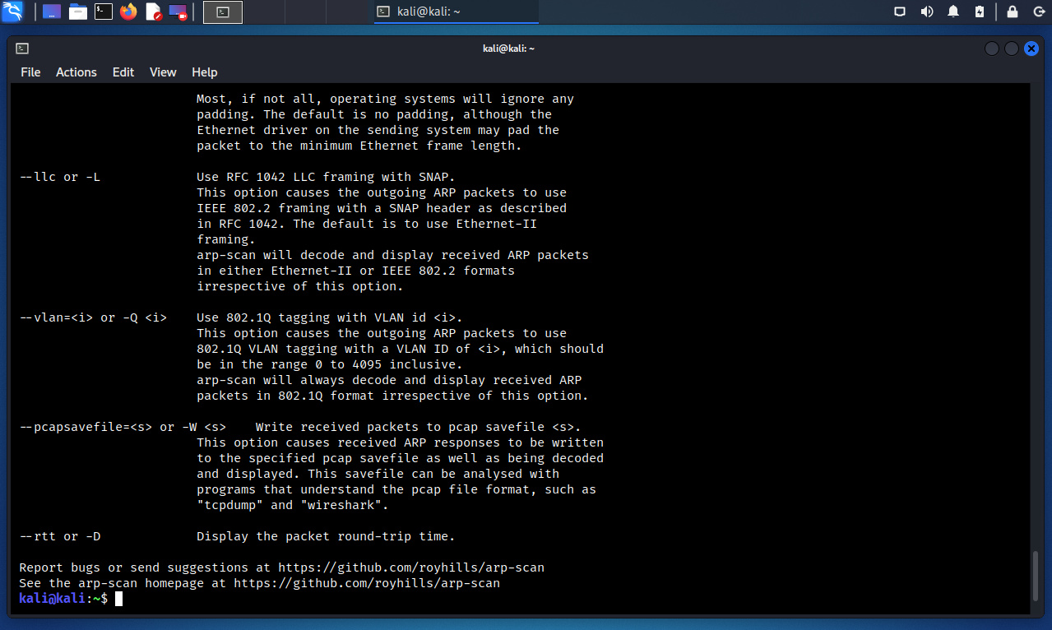Click the terminal vertical scrollbar handle

tap(1035, 579)
